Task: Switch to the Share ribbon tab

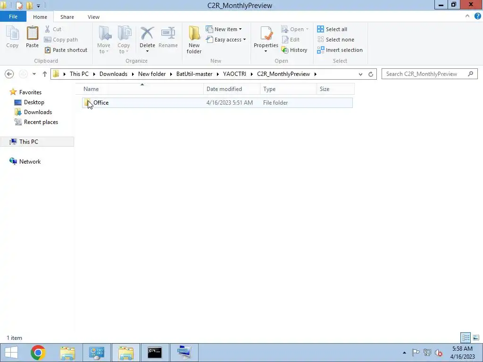Action: point(67,17)
